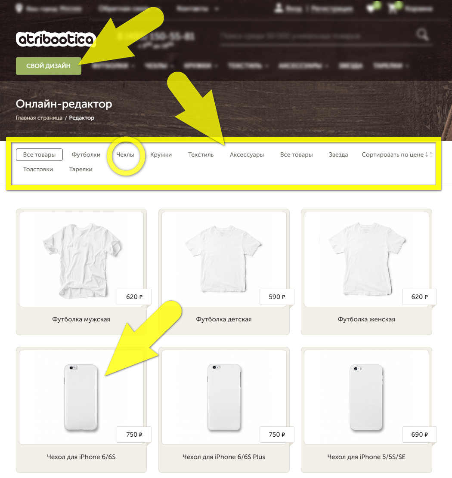Click the site search input field
This screenshot has width=452, height=478.
(x=317, y=37)
